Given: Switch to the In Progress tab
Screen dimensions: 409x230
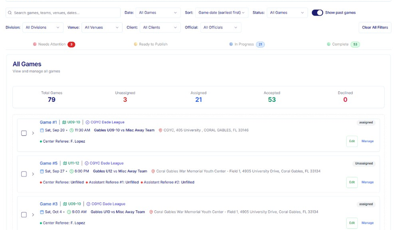Looking at the screenshot, I should tap(247, 44).
